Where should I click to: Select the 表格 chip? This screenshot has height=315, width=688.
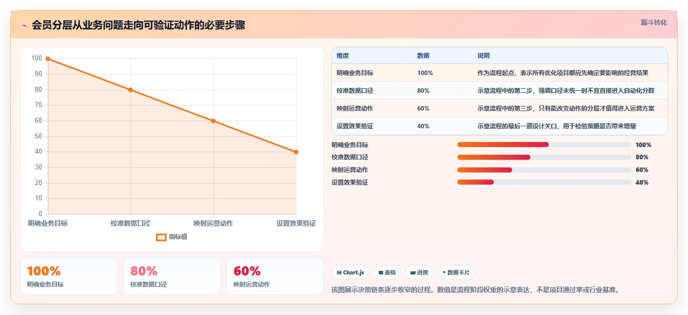(387, 272)
